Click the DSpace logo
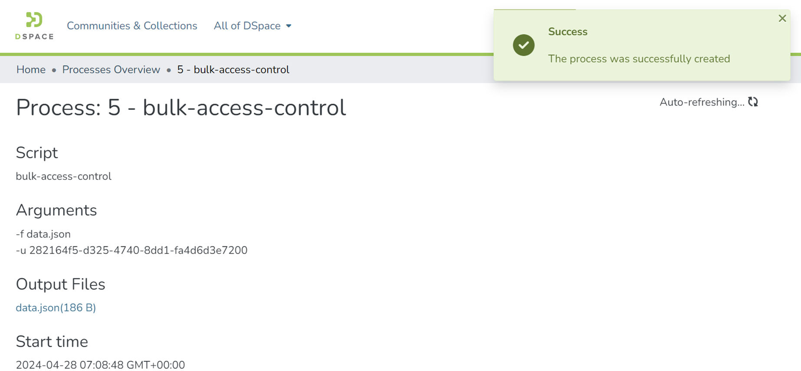 point(34,26)
